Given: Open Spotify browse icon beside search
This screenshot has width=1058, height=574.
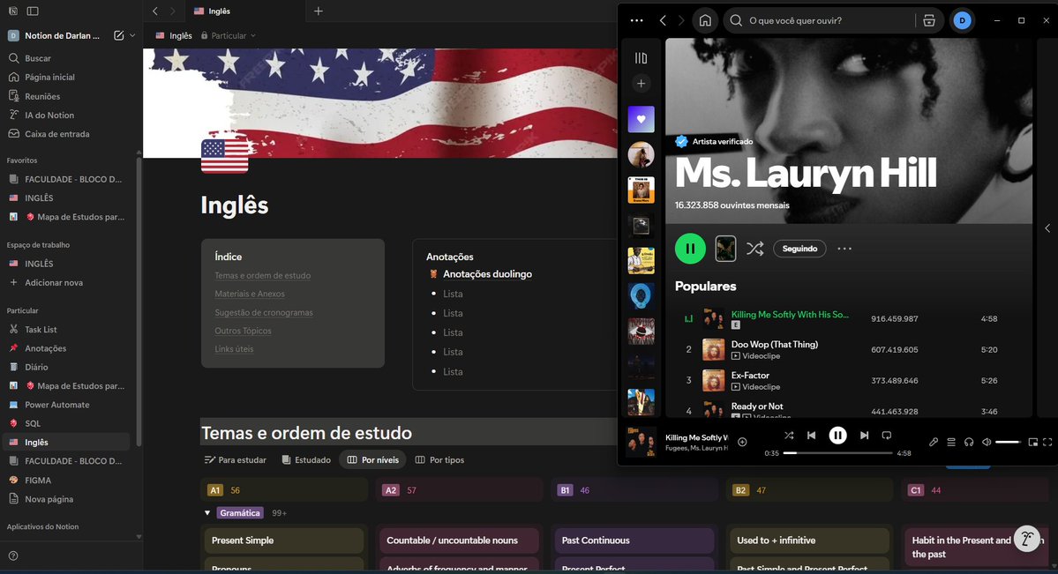Looking at the screenshot, I should tap(929, 21).
